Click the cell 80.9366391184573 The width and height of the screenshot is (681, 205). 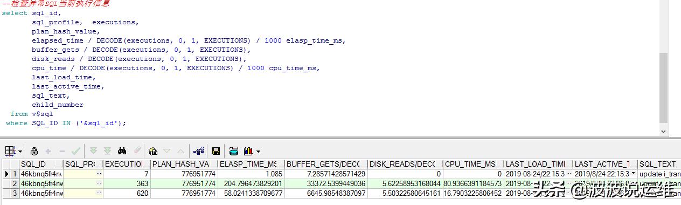pos(473,183)
